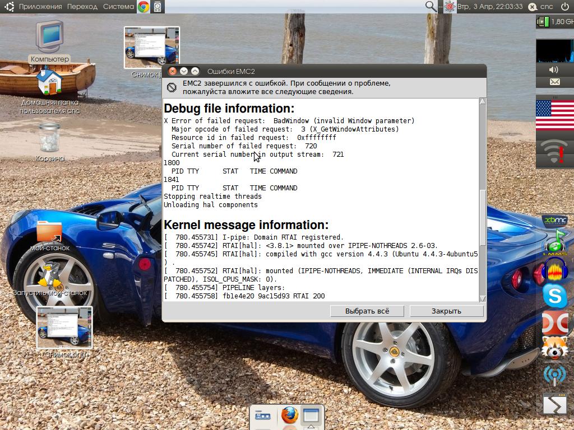Open the wireless network warning icon

(555, 152)
